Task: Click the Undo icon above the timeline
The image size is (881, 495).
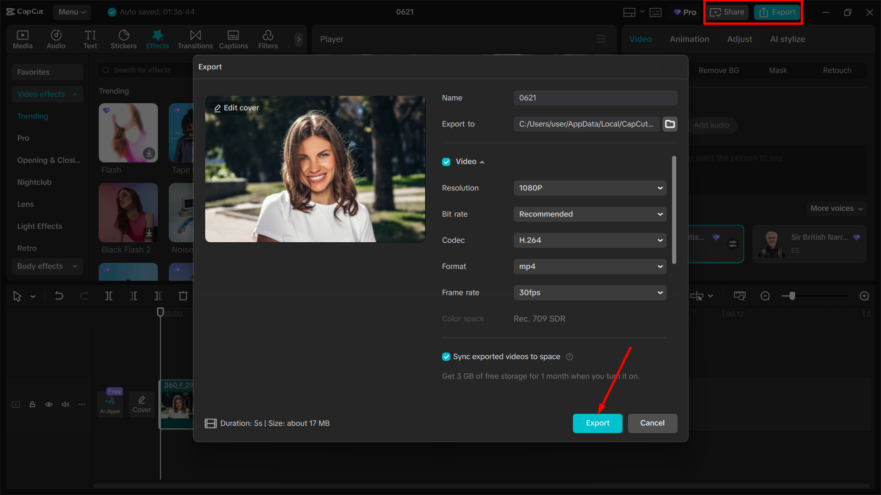Action: (x=59, y=296)
